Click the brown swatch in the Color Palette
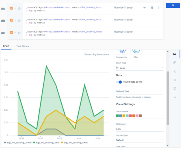This screenshot has height=148, width=181. pos(140,116)
